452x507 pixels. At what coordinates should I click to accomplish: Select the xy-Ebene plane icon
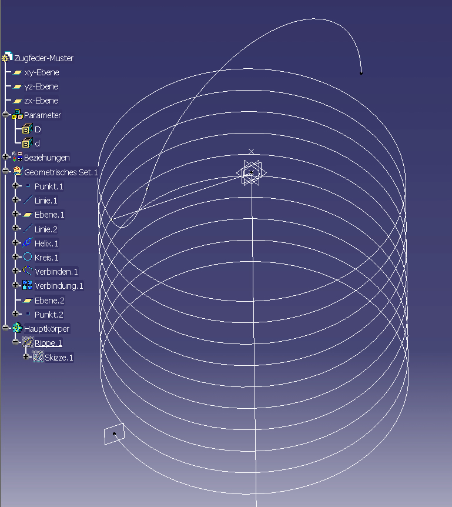tap(17, 72)
